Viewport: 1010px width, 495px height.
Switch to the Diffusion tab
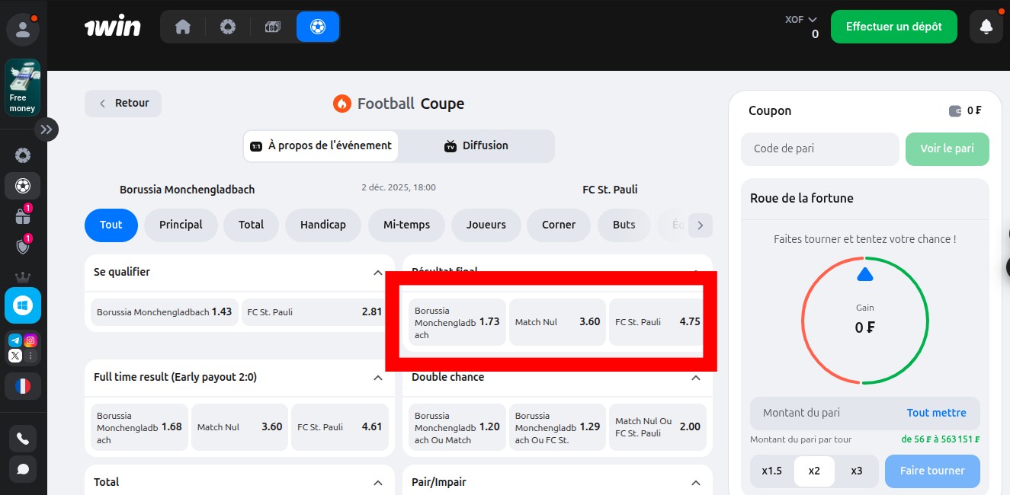[x=476, y=145]
